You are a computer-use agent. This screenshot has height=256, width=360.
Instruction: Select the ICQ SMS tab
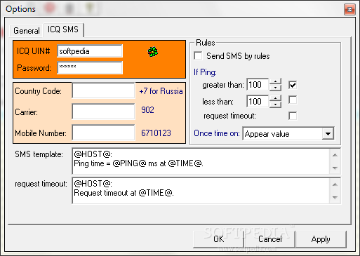[x=63, y=29]
